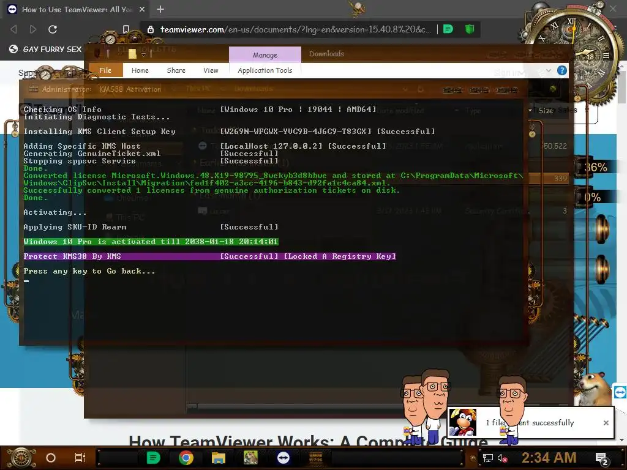Open a new browser tab
This screenshot has height=470, width=627.
coord(160,9)
